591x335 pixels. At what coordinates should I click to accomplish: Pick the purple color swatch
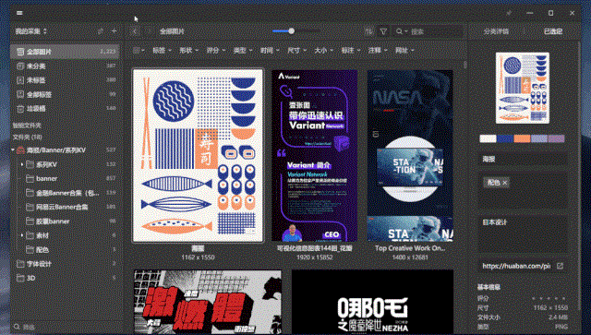coord(556,138)
